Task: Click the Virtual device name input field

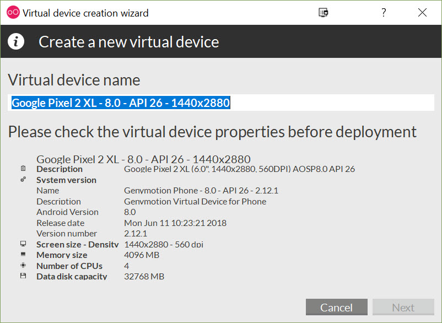Action: point(221,103)
